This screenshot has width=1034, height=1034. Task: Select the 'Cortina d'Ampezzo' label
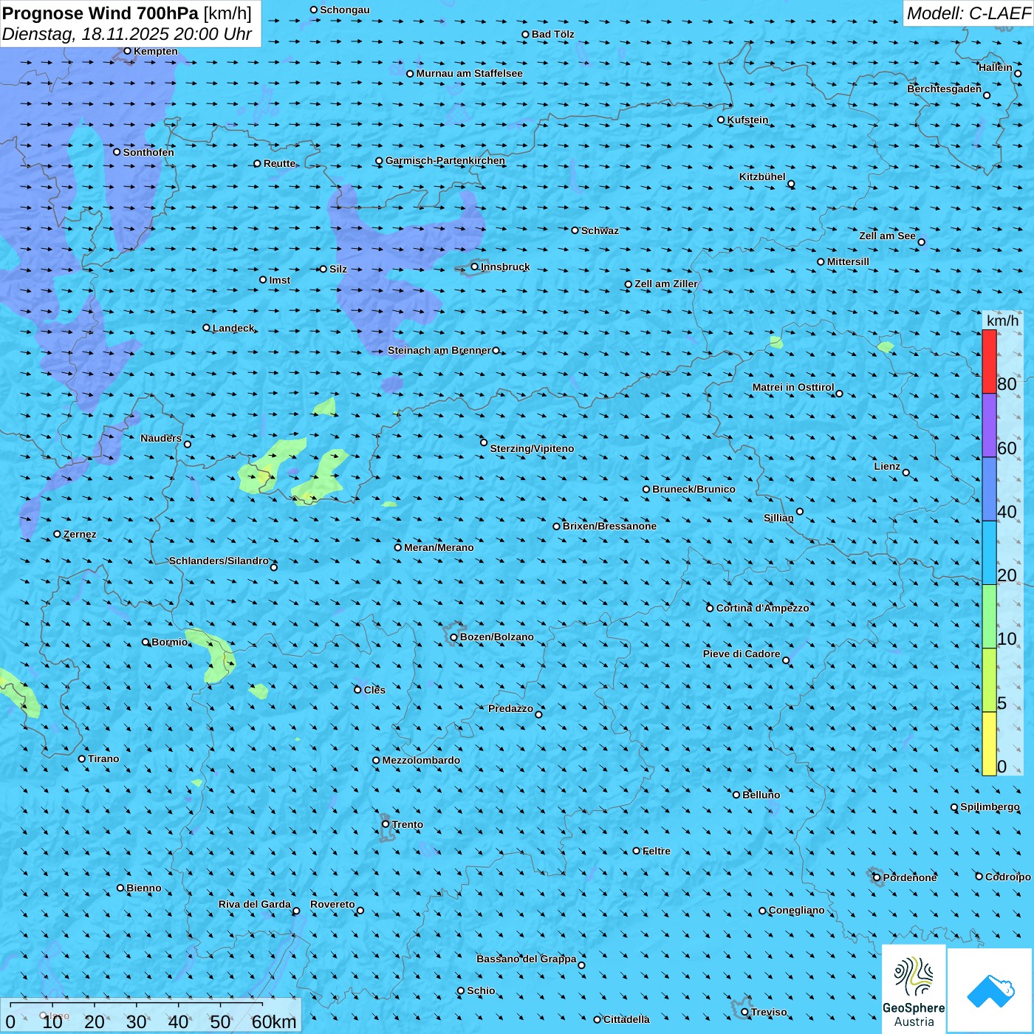tap(763, 608)
